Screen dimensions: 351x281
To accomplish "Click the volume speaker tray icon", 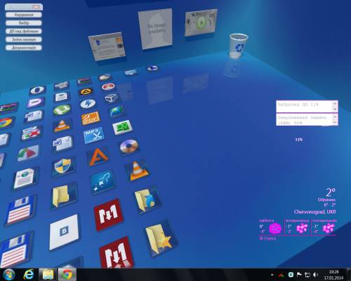I will point(315,275).
